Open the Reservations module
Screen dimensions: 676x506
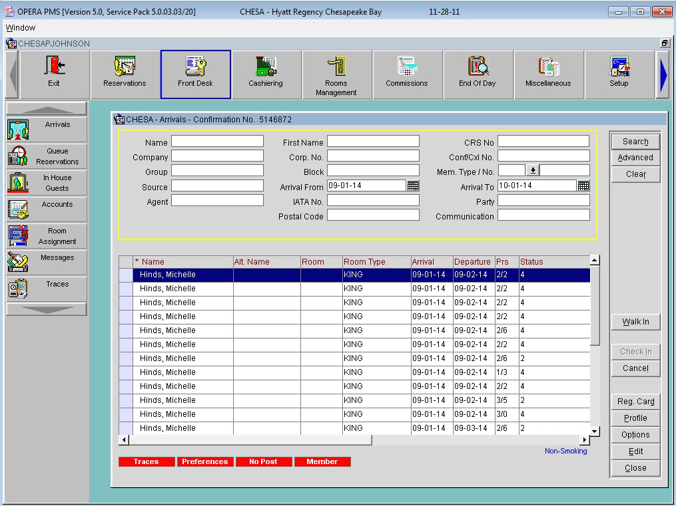[x=125, y=74]
